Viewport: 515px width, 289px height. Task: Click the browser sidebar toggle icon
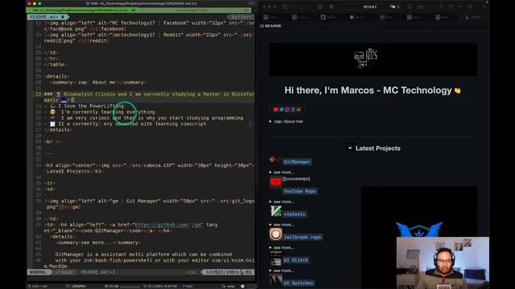(286, 6)
